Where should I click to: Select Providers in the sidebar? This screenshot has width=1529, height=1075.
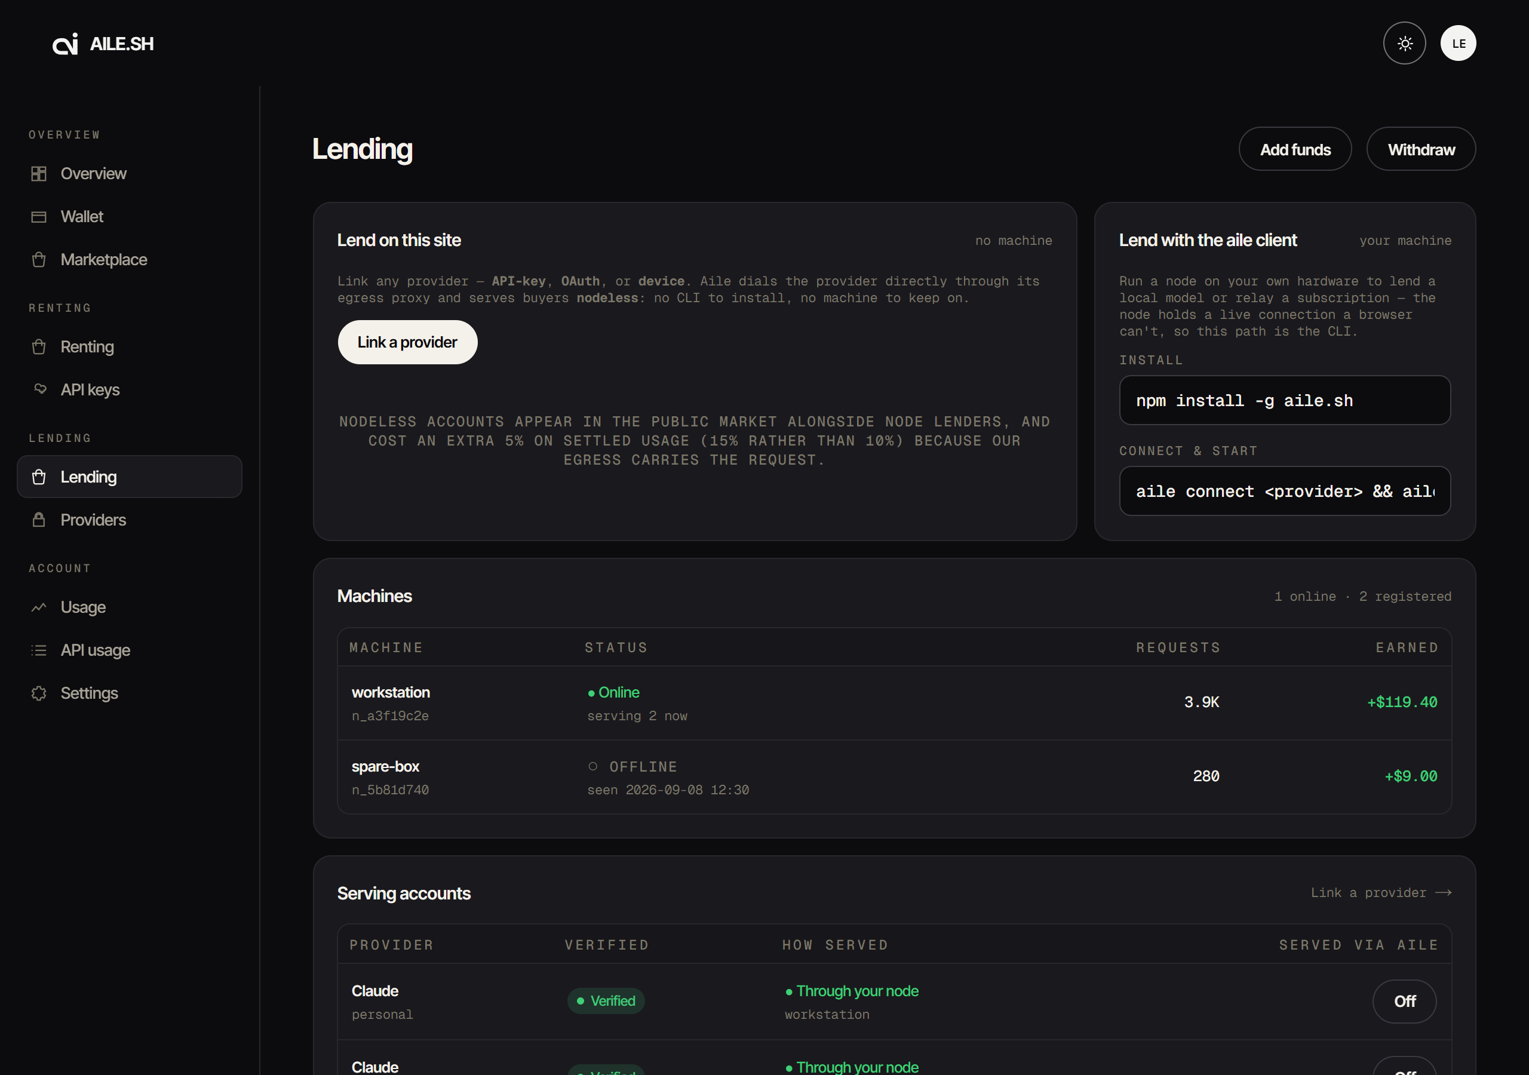click(x=129, y=520)
